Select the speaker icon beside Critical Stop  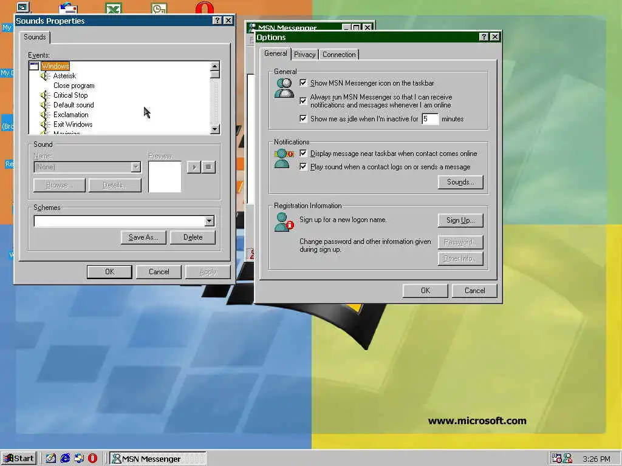coord(45,95)
